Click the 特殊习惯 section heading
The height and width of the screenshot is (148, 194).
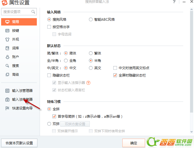54,102
